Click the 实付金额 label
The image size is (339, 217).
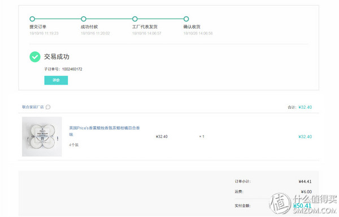242,206
